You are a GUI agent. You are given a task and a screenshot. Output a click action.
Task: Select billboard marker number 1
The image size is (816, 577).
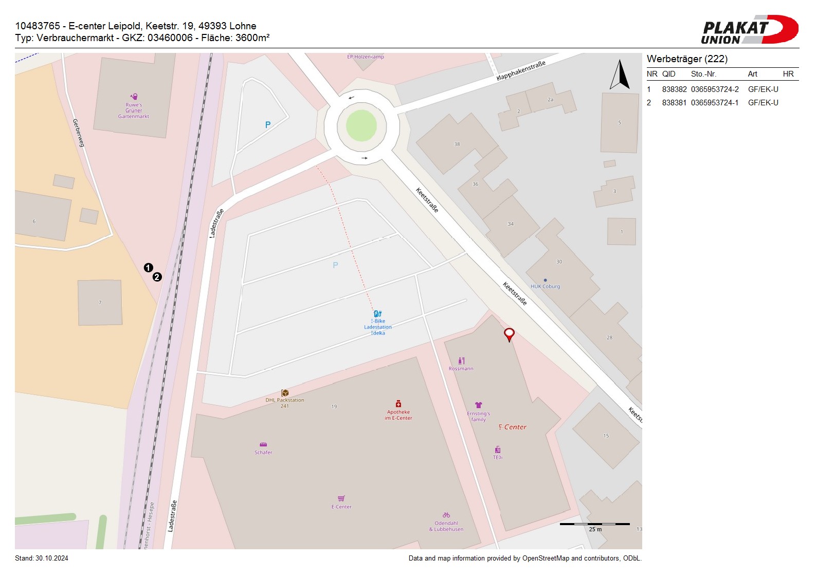click(148, 268)
